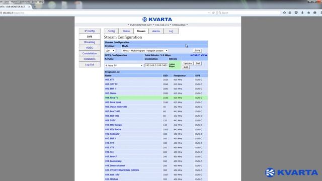Select program 020. TVE INTERNACIONAL EUROPA

coord(122,170)
